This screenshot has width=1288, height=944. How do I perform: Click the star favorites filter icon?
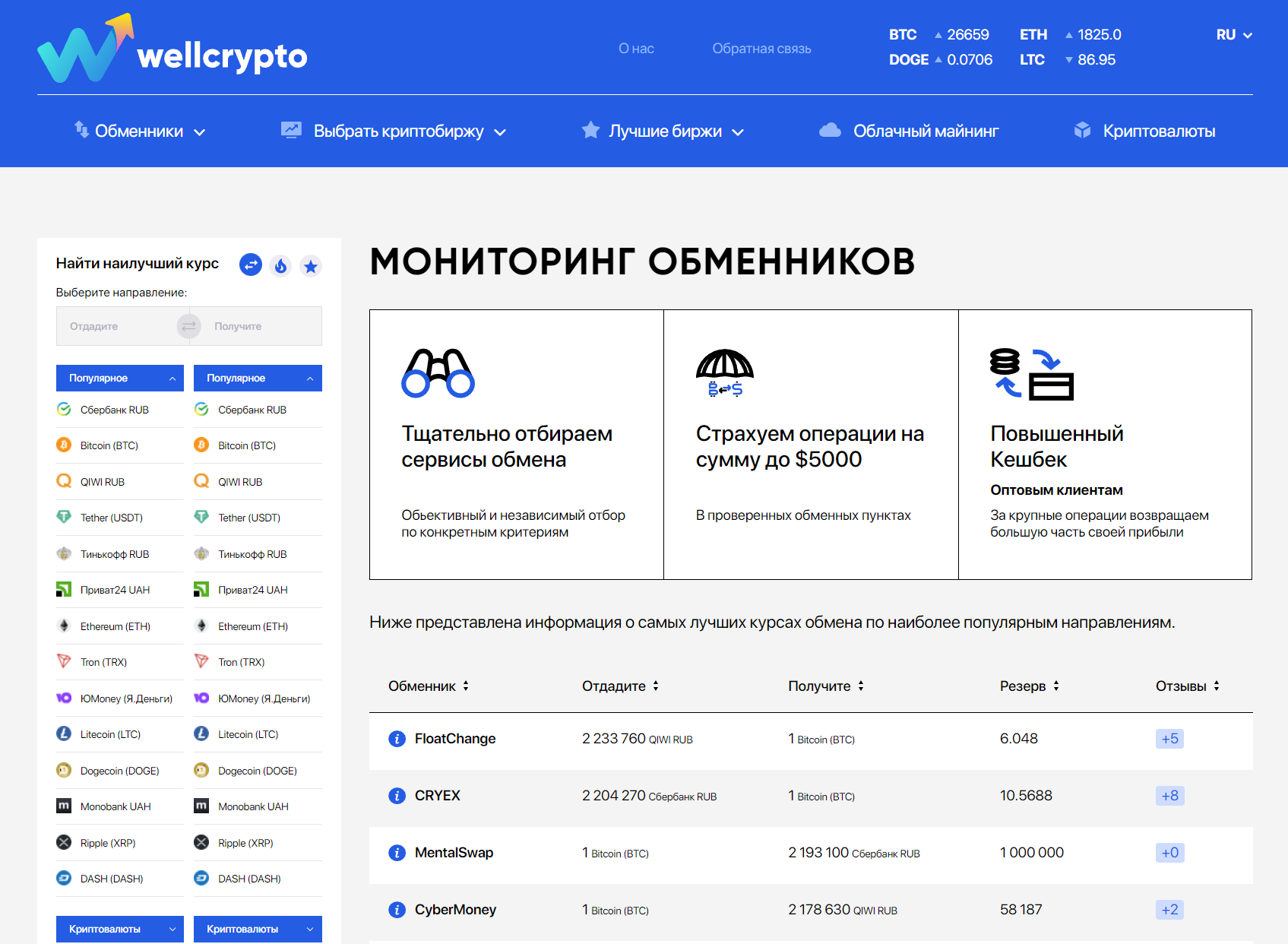311,266
